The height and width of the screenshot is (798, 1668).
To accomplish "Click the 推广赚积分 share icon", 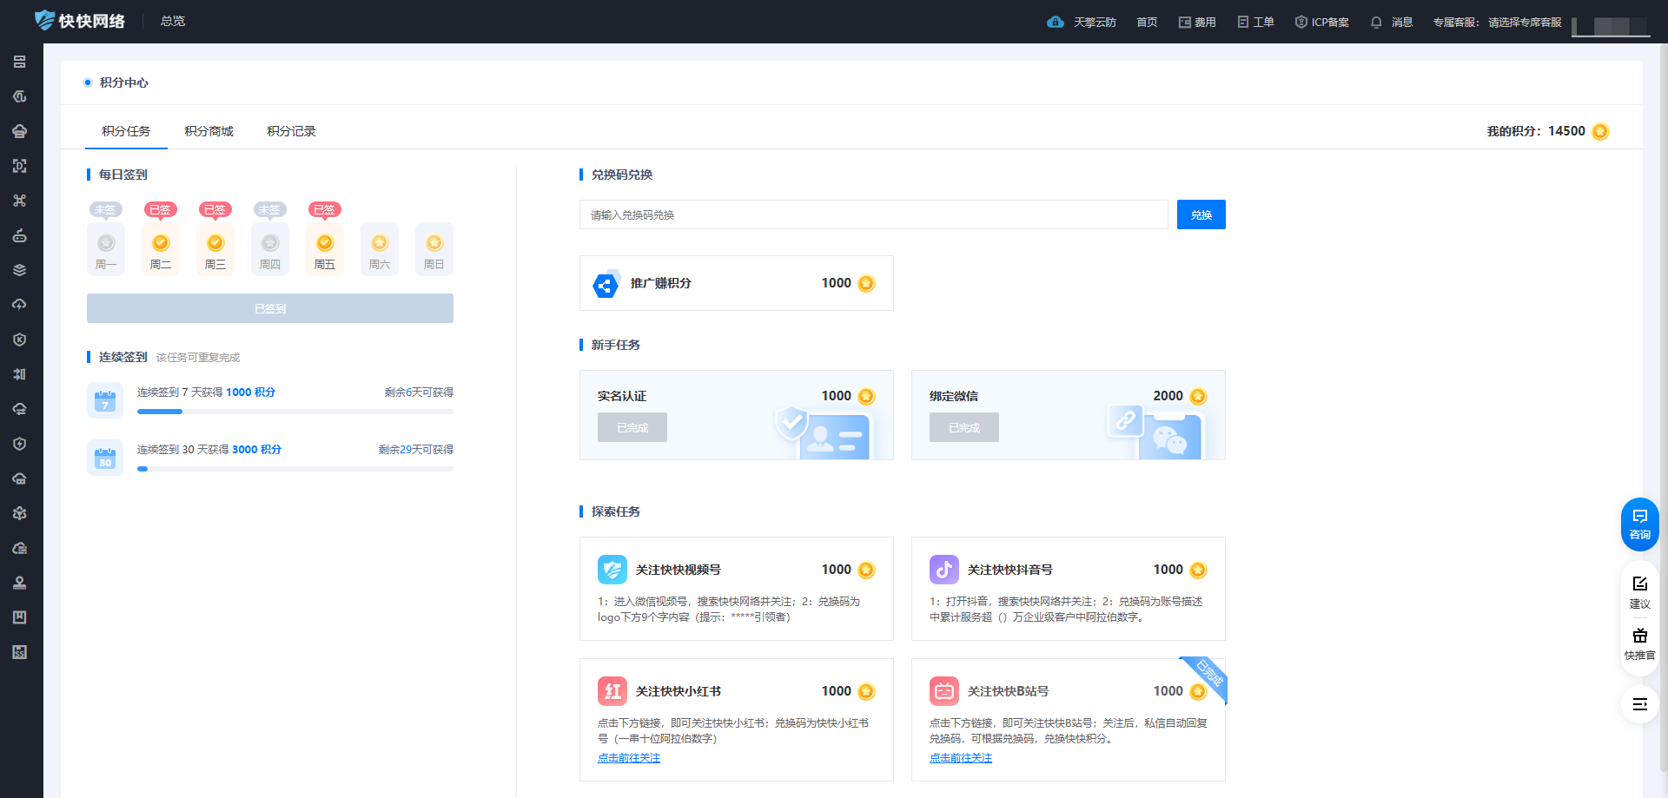I will point(606,284).
